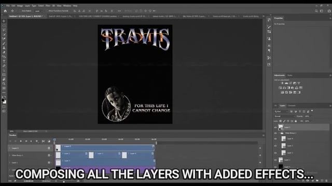The image size is (332, 186).
Task: Open timeline playback settings gear
Action: (x=37, y=141)
